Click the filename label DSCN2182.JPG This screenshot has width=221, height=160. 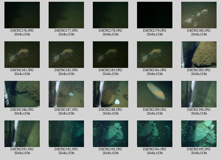tap(66, 70)
